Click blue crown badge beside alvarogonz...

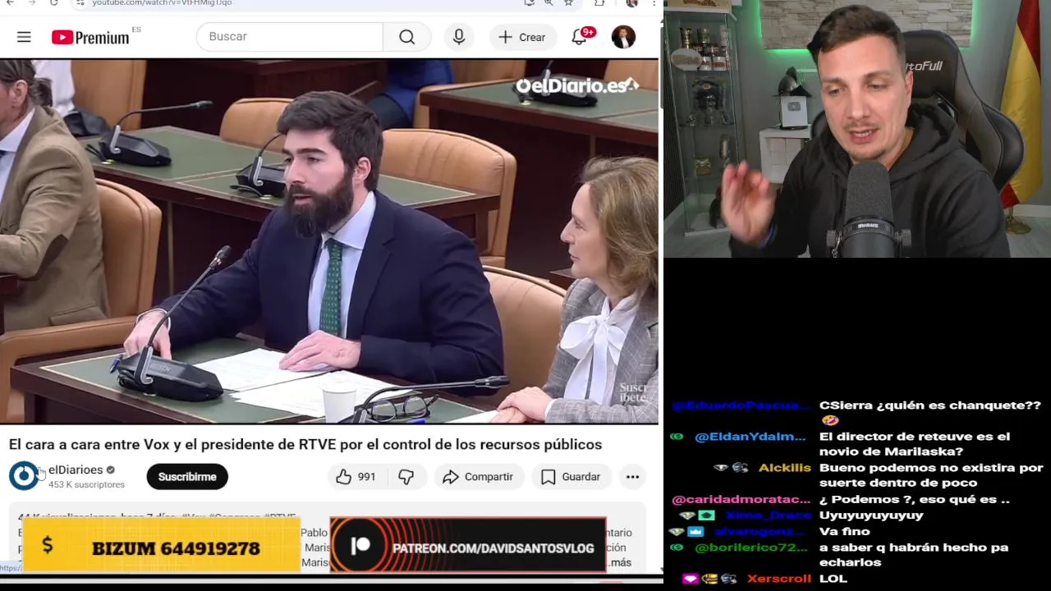pos(695,532)
